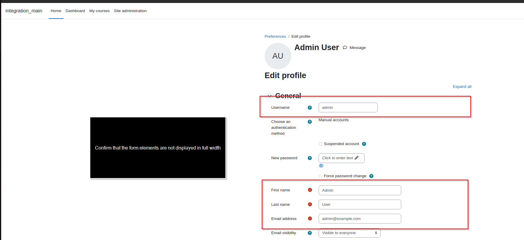Click the required icon for Last name
Image resolution: width=524 pixels, height=240 pixels.
(310, 204)
